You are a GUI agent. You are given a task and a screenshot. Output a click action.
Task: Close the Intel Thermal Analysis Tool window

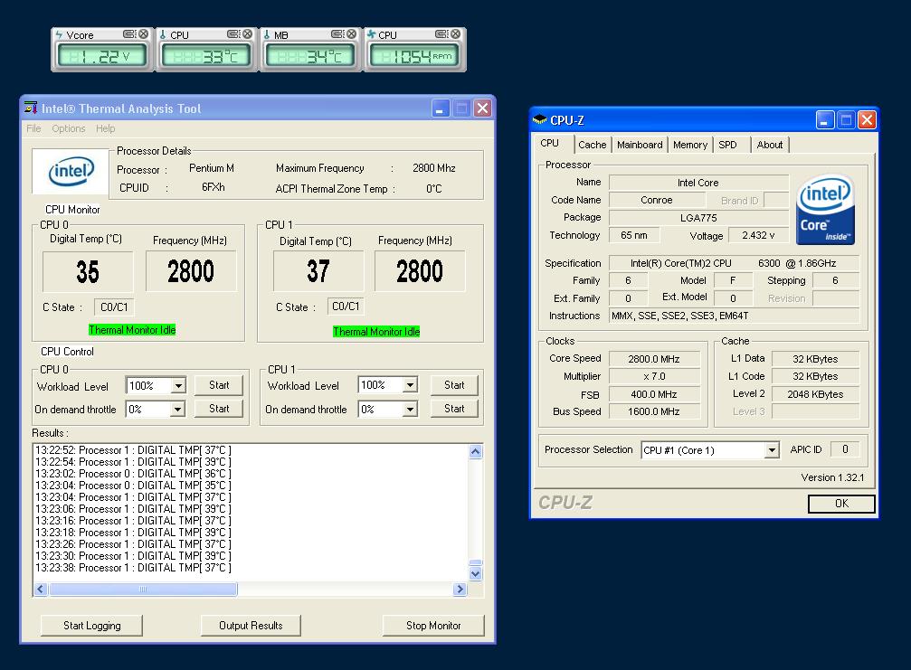pyautogui.click(x=482, y=109)
